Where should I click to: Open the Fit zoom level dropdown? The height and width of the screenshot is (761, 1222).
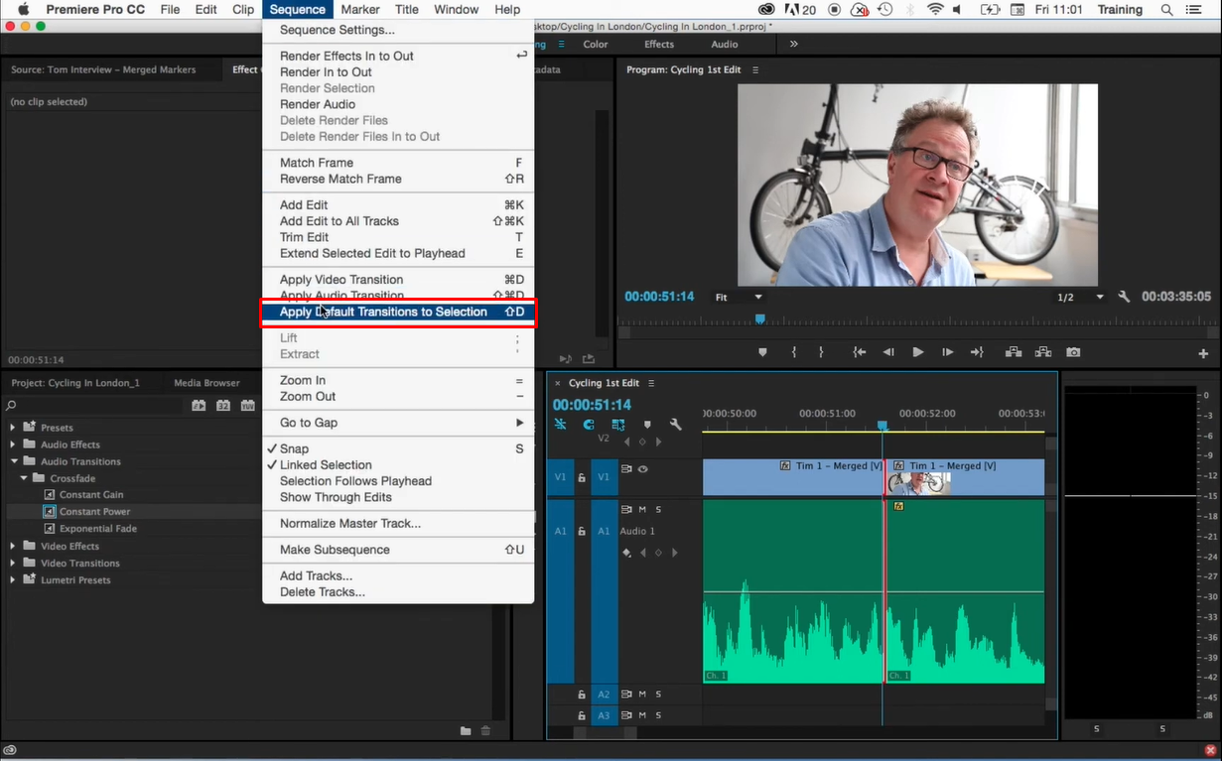tap(740, 297)
